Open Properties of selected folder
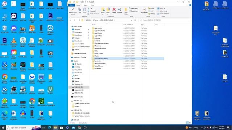 144,10
